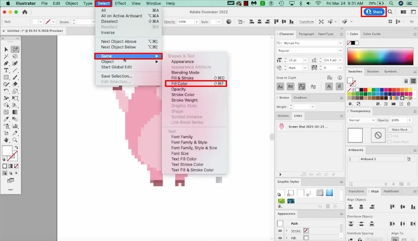
Task: Switch to the Paragraph tab
Action: point(306,34)
